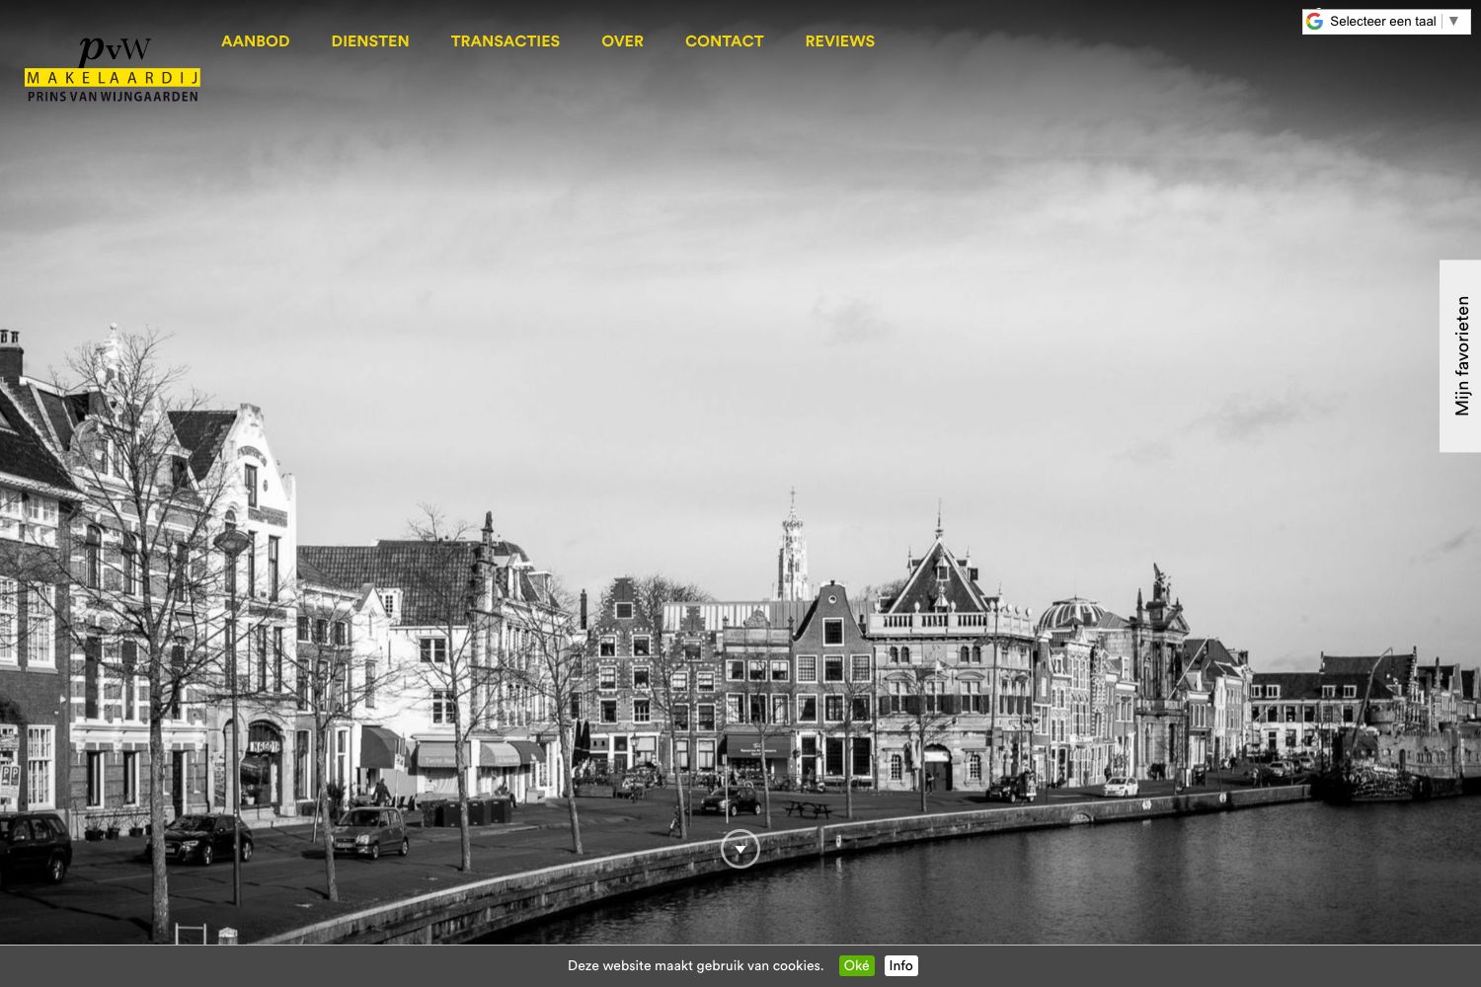Viewport: 1481px width, 987px height.
Task: Click the Info button in cookie bar
Action: click(901, 965)
